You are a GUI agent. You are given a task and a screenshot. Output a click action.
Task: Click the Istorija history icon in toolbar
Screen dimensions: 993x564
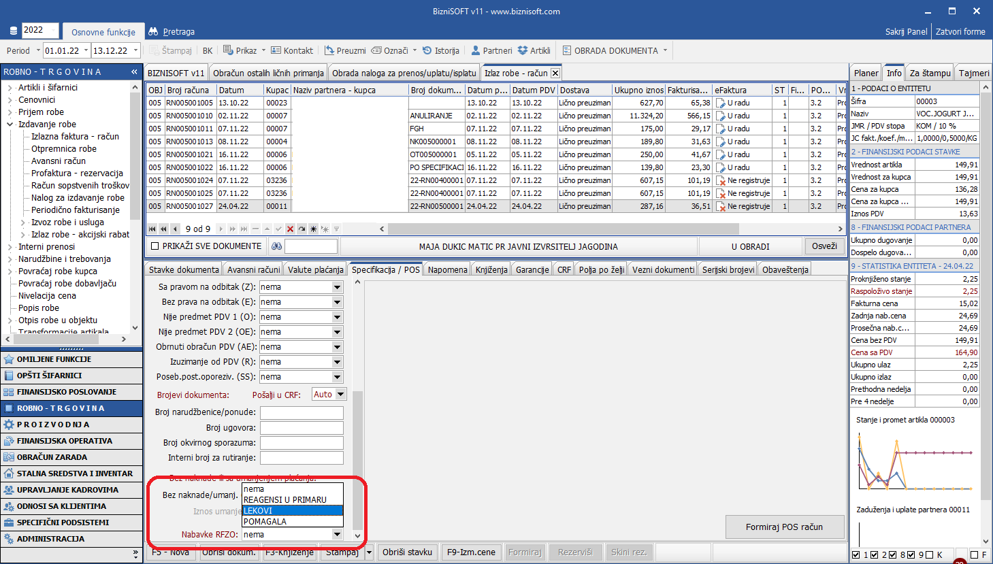pyautogui.click(x=427, y=50)
